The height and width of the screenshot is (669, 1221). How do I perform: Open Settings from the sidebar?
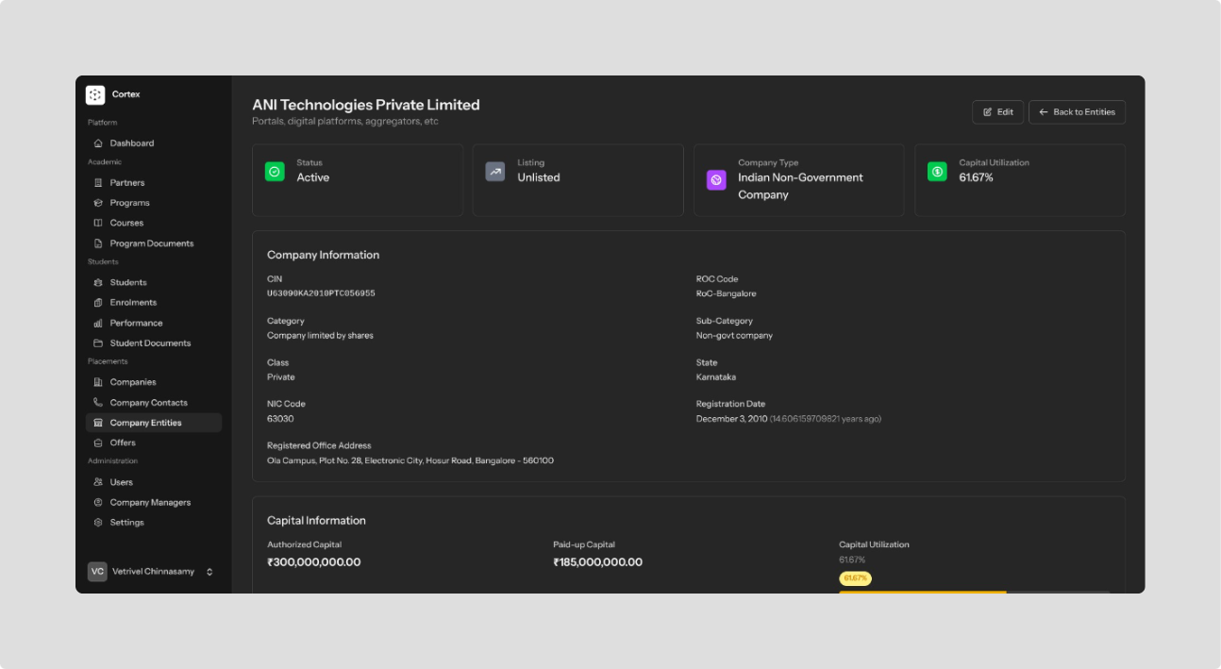click(x=154, y=523)
